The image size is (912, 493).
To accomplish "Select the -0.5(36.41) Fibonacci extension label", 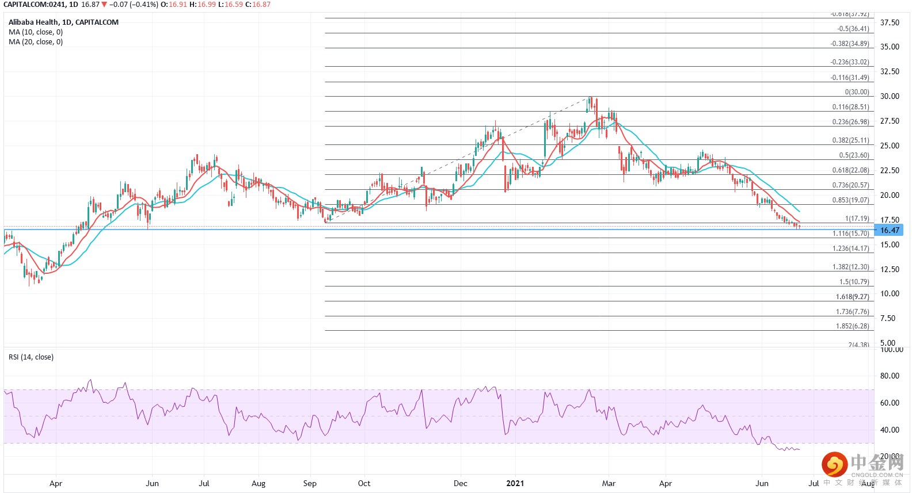I will pos(853,29).
